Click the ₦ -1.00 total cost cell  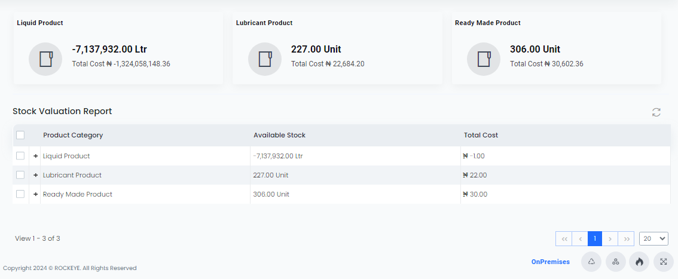(x=566, y=156)
